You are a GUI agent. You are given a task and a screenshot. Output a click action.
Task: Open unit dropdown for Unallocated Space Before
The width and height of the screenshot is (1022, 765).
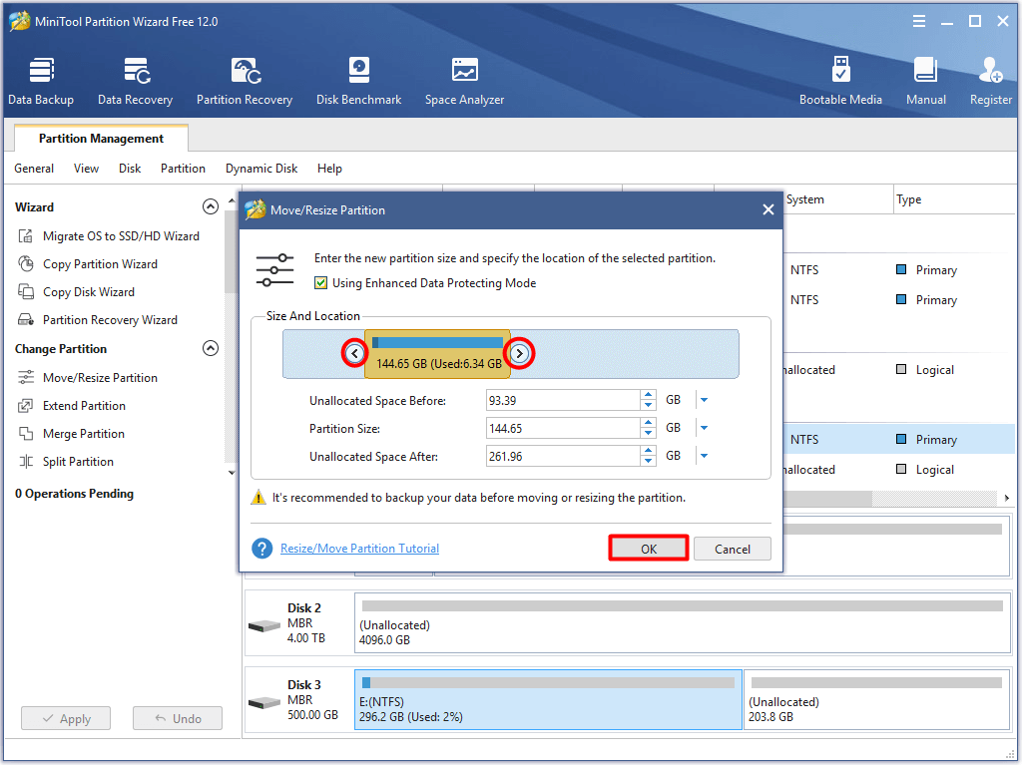pyautogui.click(x=704, y=400)
